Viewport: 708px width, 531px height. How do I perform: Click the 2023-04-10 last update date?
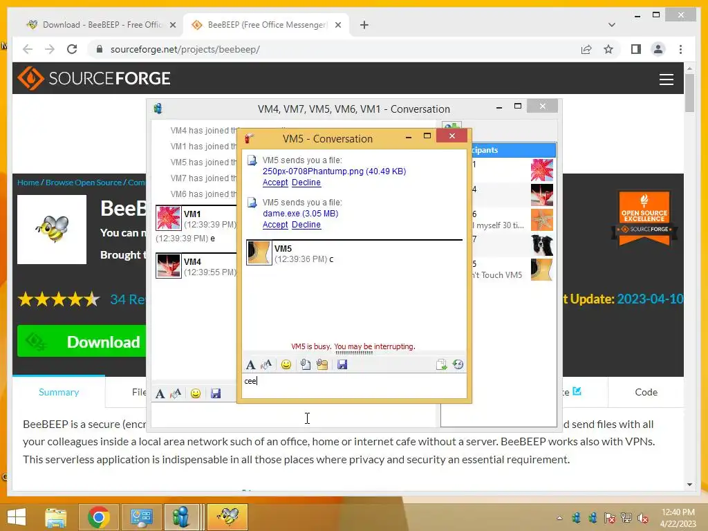650,299
